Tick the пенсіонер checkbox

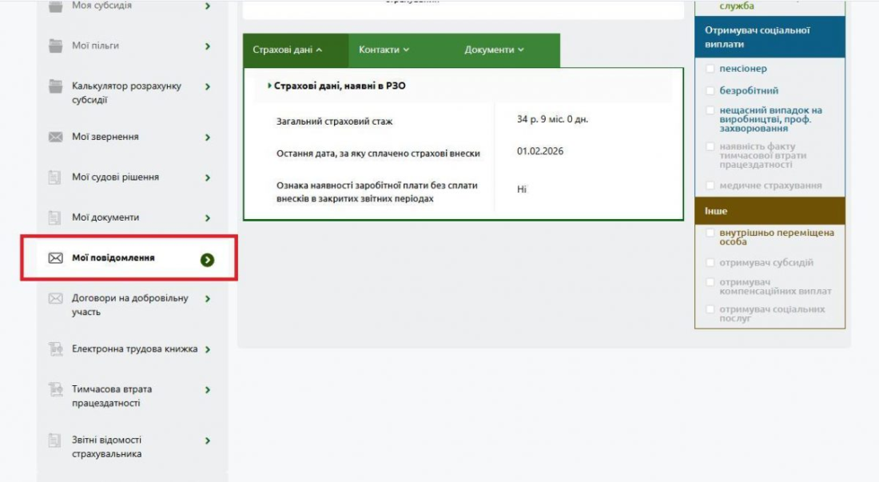710,69
